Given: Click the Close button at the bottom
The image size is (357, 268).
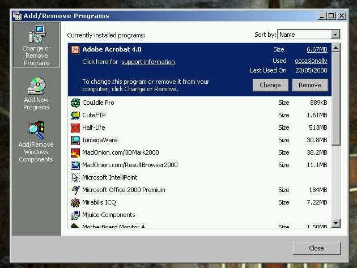Looking at the screenshot, I should (x=316, y=248).
